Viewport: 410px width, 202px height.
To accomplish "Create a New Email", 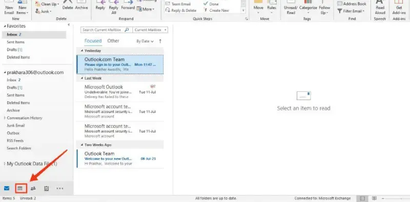I will tap(9, 8).
